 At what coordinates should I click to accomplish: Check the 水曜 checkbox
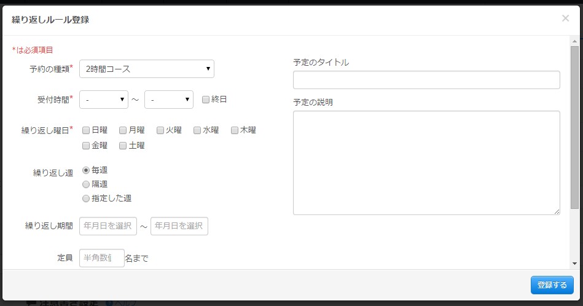pos(197,130)
